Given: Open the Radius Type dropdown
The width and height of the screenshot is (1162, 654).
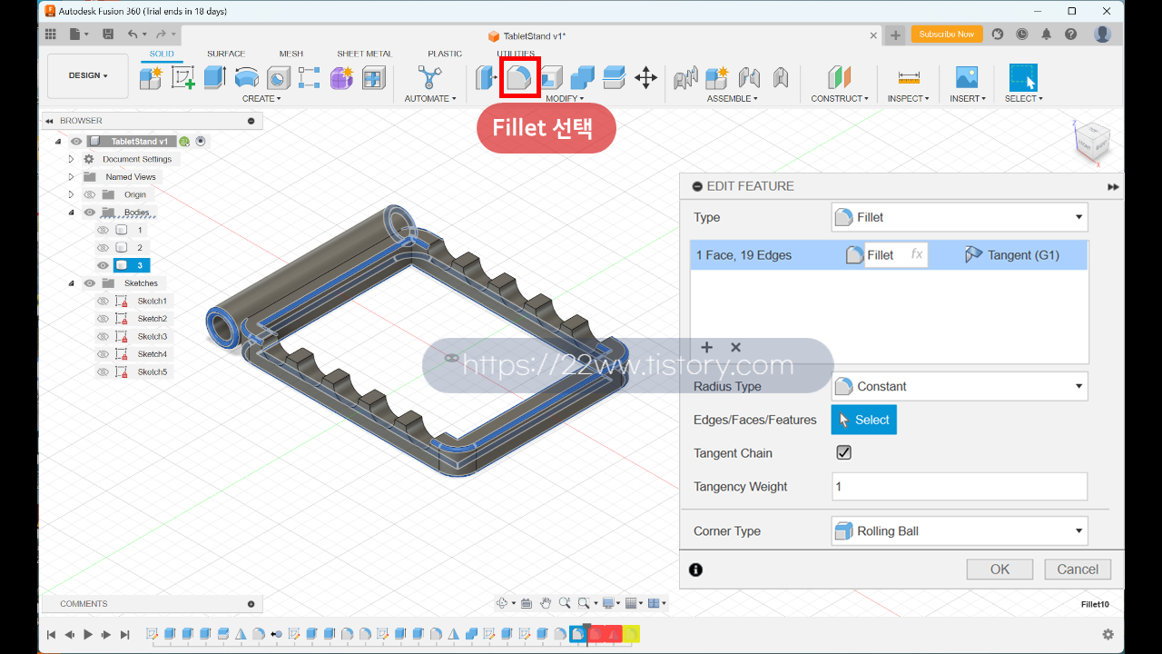Looking at the screenshot, I should pyautogui.click(x=960, y=386).
